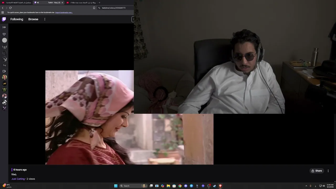Mute the Twitch tab audio speaker icon
Viewport: 336px width, 189px height.
(38, 3)
